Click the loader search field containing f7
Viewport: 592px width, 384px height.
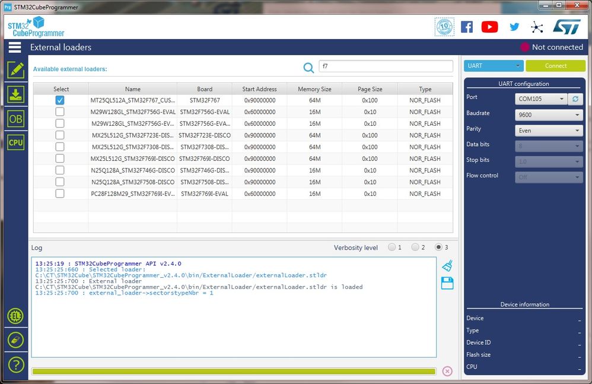(x=386, y=66)
